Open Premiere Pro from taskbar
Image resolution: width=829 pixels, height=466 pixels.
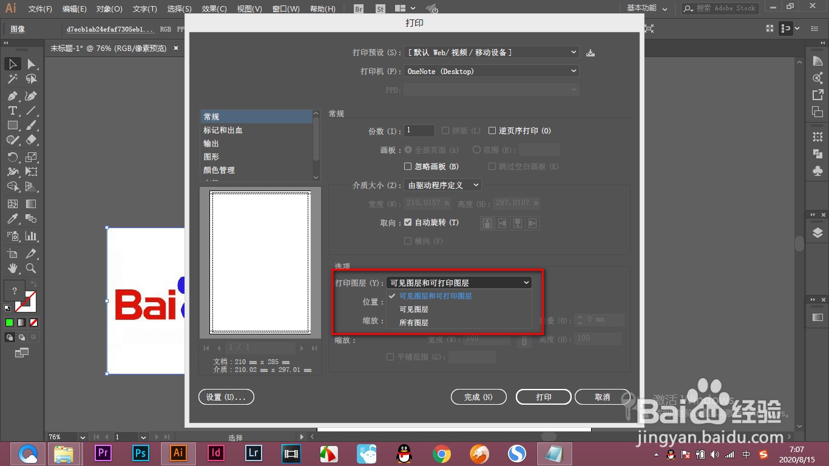[x=103, y=453]
